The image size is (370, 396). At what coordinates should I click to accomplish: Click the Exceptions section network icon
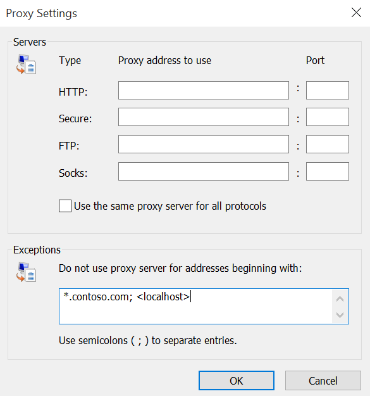pyautogui.click(x=26, y=272)
